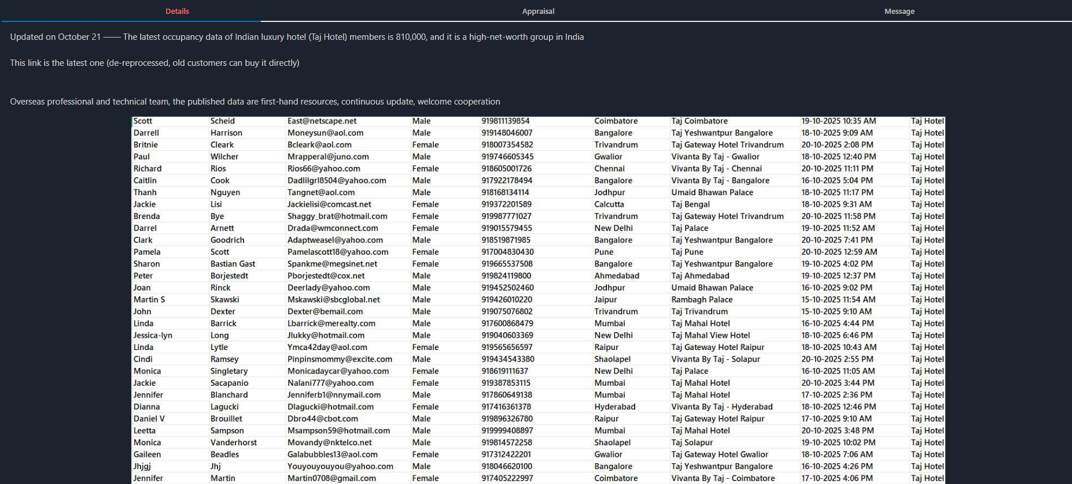Screen dimensions: 1072x484
Task: Click the 'Overseas professional and technical team' paragraph
Action: [255, 102]
